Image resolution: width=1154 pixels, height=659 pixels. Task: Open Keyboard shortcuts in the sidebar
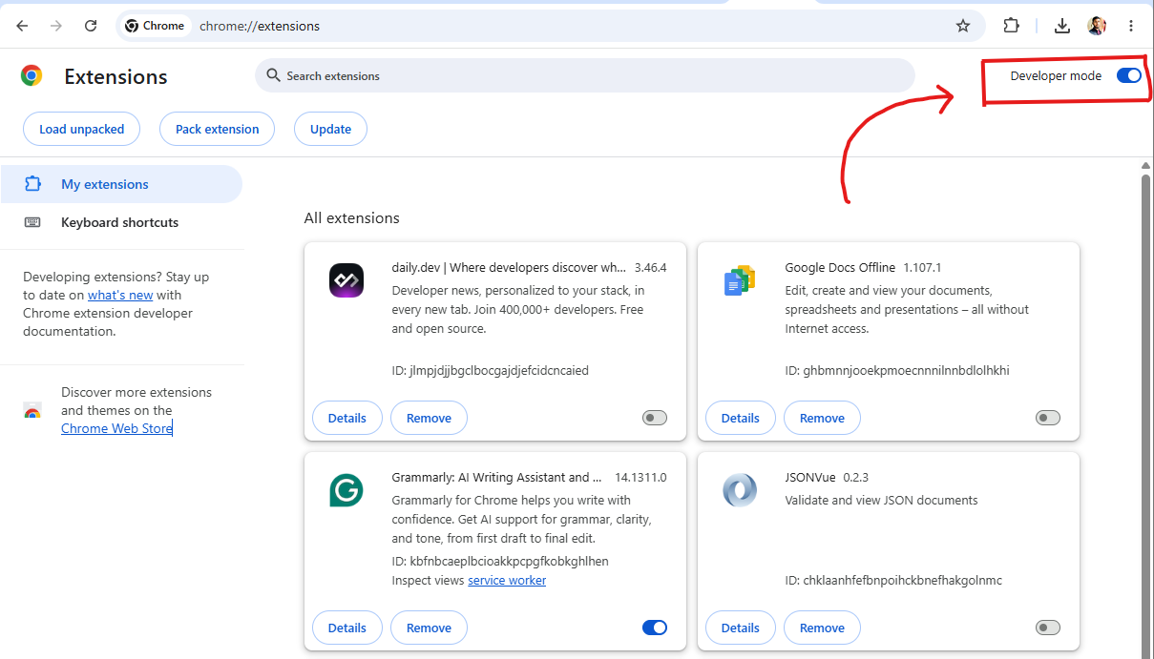pos(121,222)
